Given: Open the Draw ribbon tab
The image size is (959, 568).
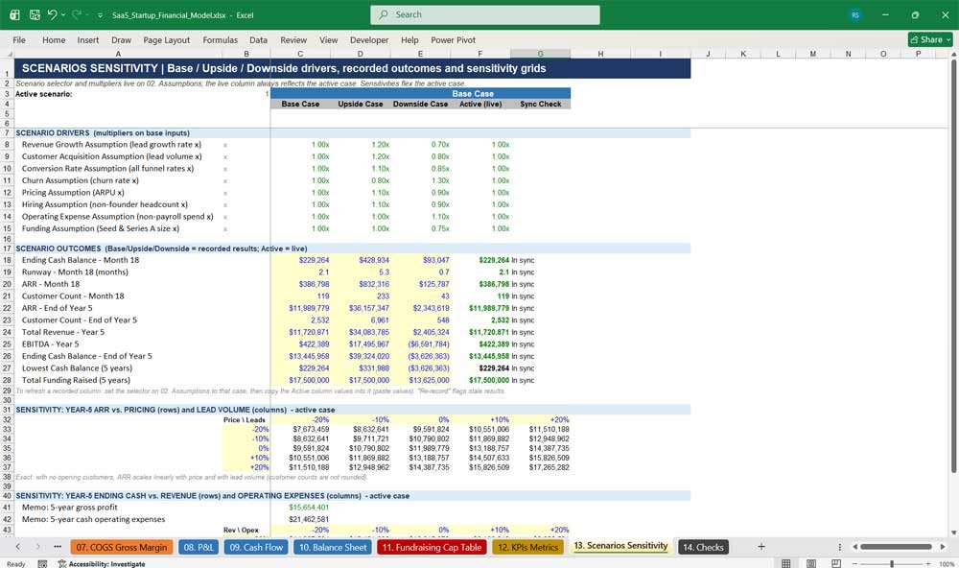Looking at the screenshot, I should tap(121, 39).
